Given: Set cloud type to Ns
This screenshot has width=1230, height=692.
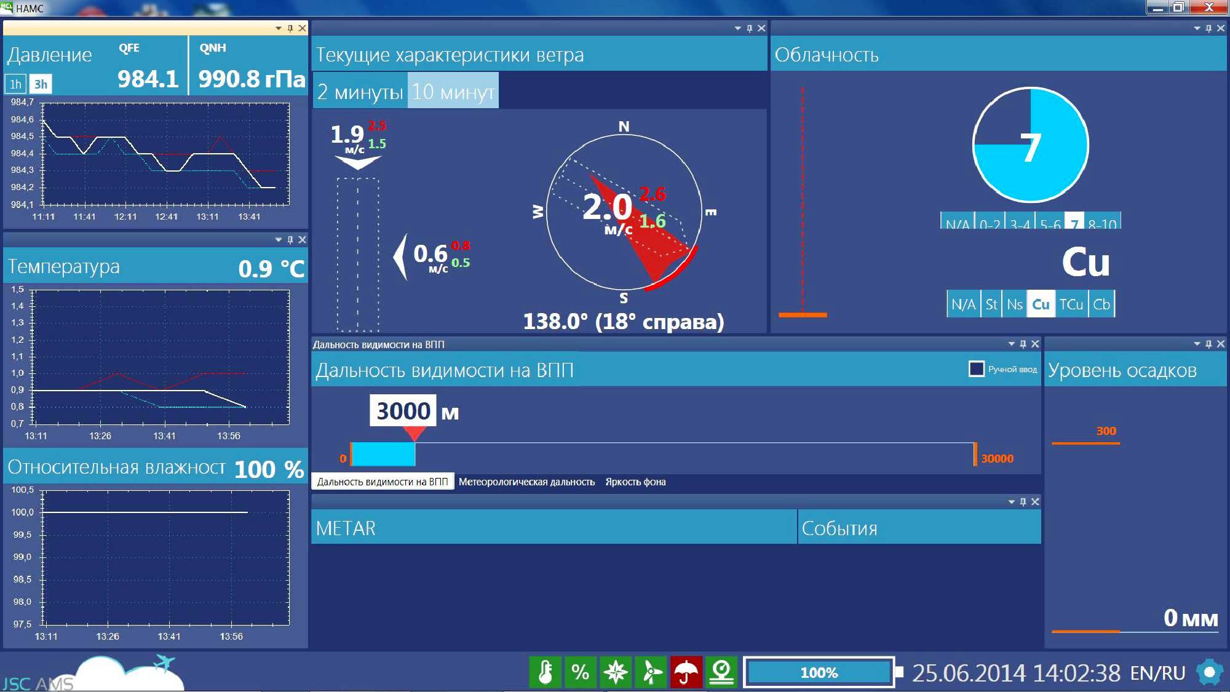Looking at the screenshot, I should pyautogui.click(x=1014, y=304).
